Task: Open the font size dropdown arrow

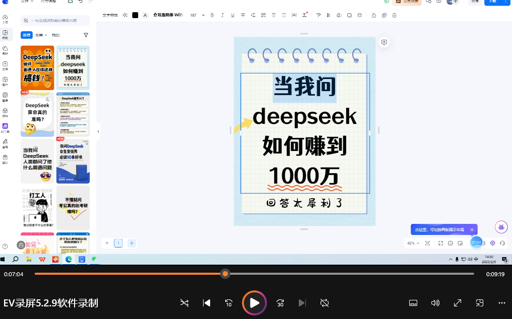Action: (x=203, y=15)
